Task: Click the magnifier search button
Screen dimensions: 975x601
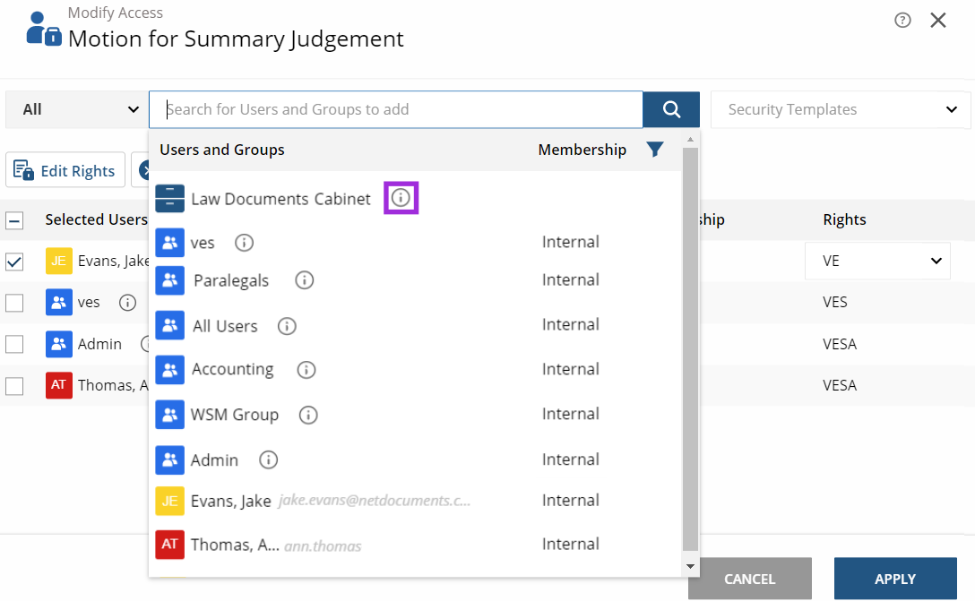Action: 671,109
